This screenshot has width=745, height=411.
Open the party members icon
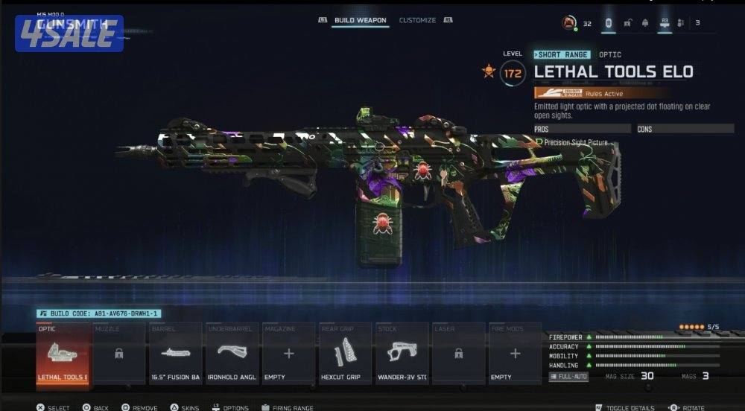pos(680,23)
